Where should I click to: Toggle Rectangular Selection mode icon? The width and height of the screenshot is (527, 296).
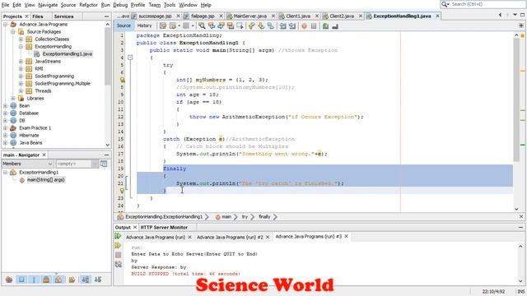(240, 25)
